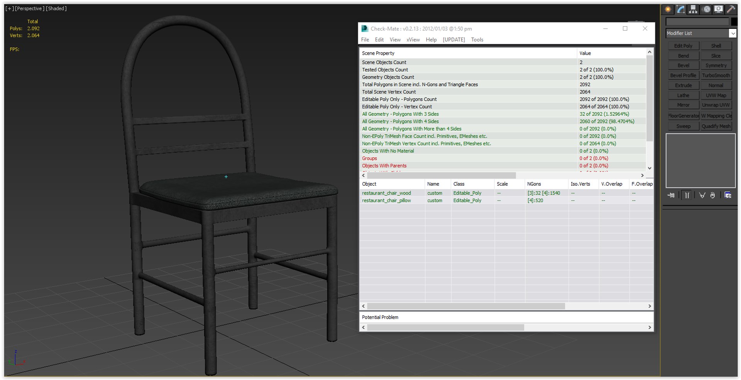The height and width of the screenshot is (380, 741).
Task: Click the Scene Property column header
Action: (x=468, y=53)
